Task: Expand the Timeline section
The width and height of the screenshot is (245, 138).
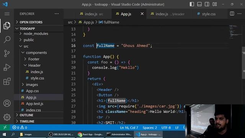Action: pyautogui.click(x=39, y=122)
